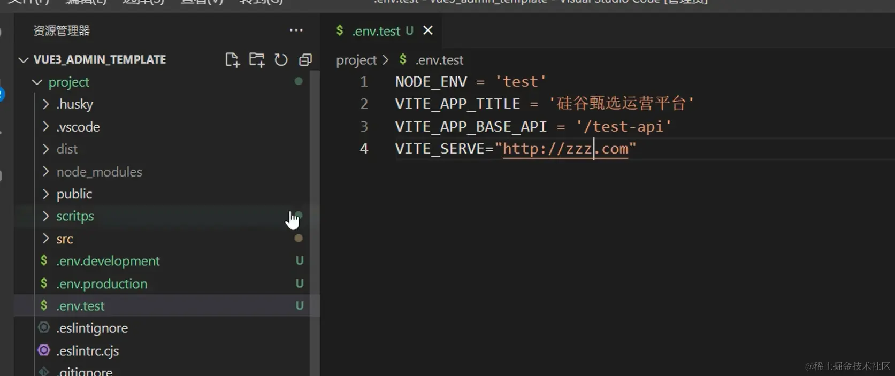Click line number 4 in the editor gutter

point(364,149)
